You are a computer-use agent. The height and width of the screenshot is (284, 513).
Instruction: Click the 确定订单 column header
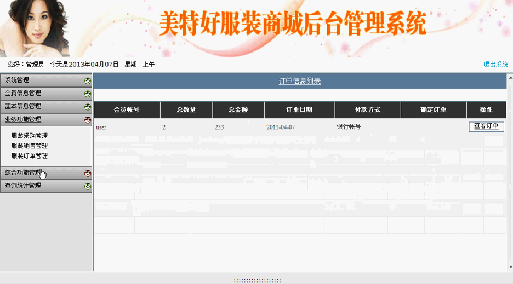coord(434,110)
